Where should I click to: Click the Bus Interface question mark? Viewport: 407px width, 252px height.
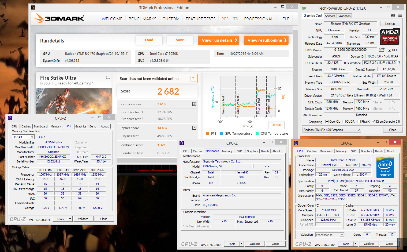[x=399, y=63]
